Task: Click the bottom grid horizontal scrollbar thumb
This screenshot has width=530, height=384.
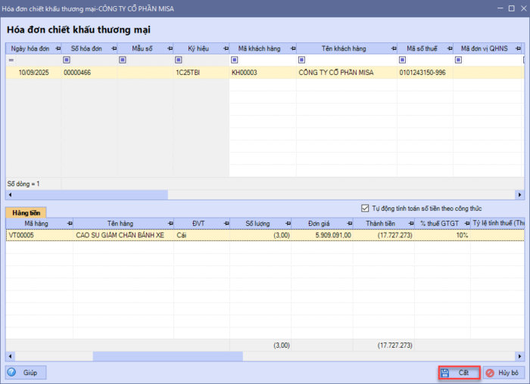Action: coord(167,356)
